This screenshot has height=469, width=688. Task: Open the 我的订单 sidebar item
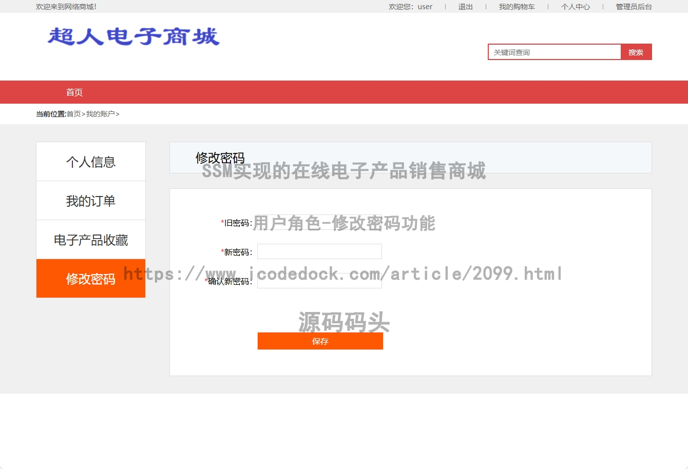coord(91,201)
